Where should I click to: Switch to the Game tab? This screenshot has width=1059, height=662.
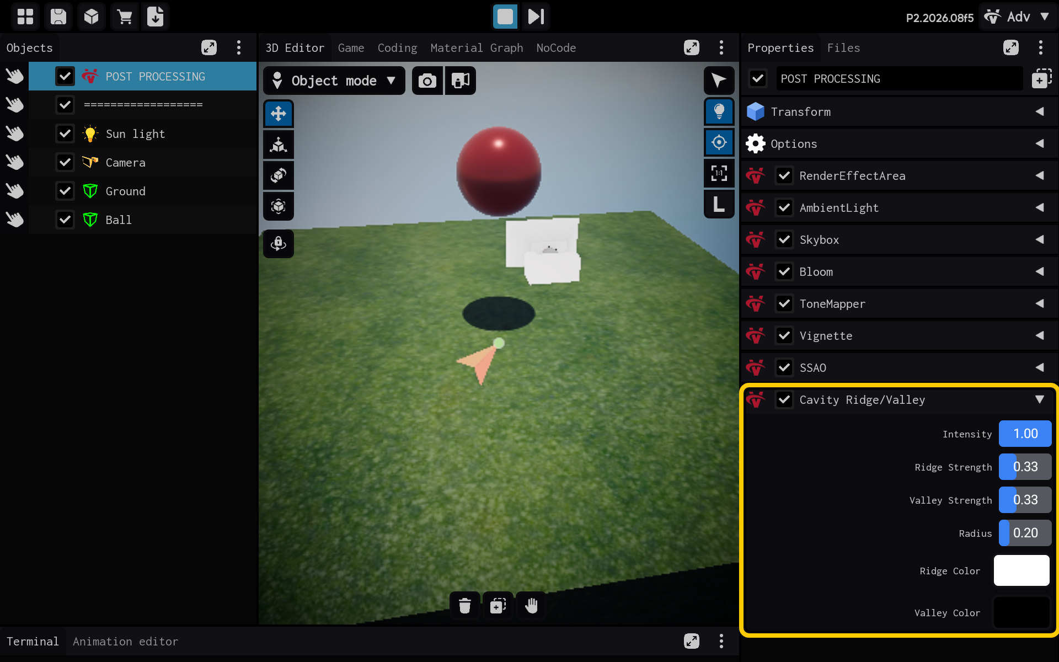351,48
